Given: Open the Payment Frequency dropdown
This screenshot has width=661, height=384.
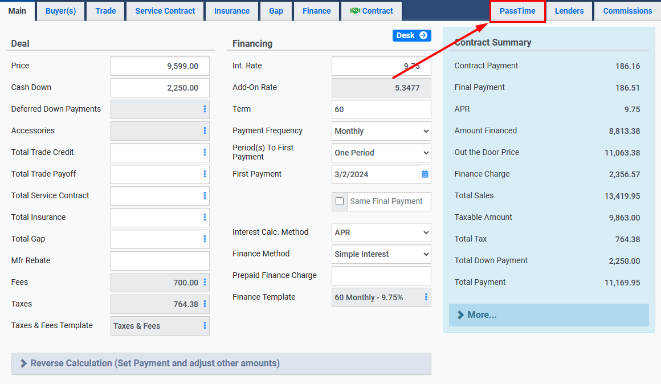Looking at the screenshot, I should coord(381,131).
